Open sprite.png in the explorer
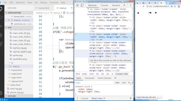The height and width of the screenshot is (101, 181). (18, 55)
